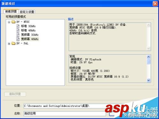Click the '时基: 29.97 fps' line
The height and width of the screenshot is (119, 159).
[x=81, y=62]
